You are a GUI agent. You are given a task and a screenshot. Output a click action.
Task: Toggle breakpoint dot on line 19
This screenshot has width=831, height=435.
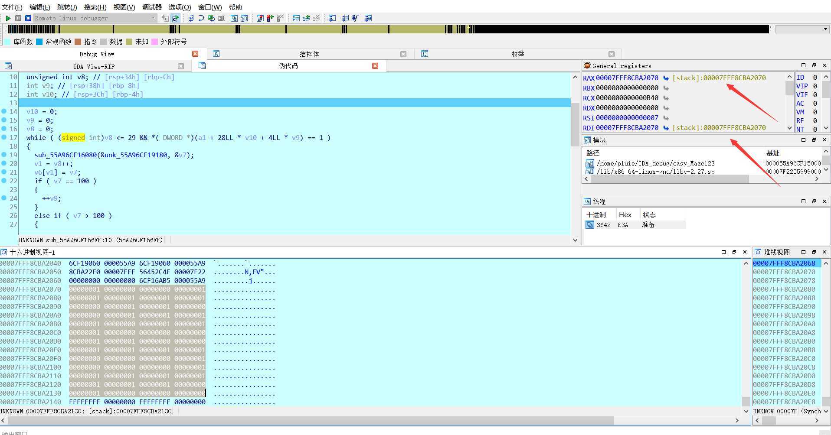pyautogui.click(x=4, y=155)
